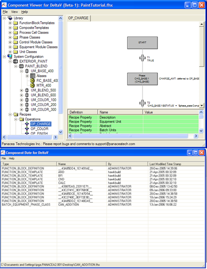
Task: Collapse the Library tree node
Action: point(4,18)
